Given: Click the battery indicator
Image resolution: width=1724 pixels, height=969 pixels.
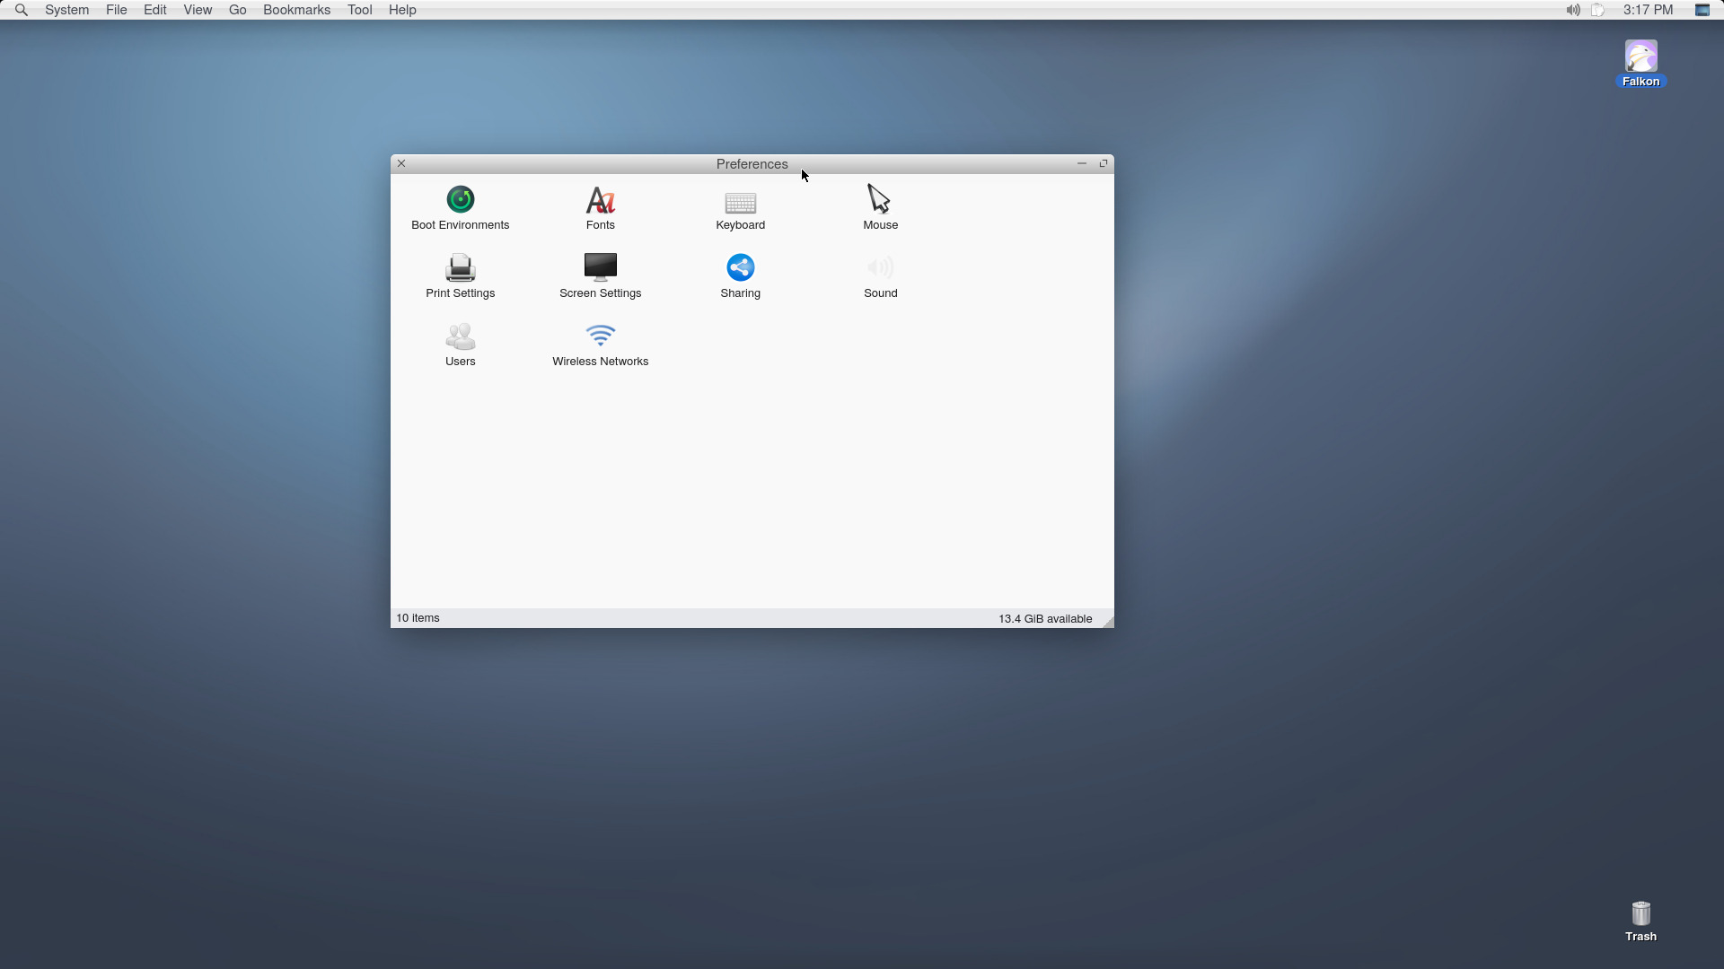Looking at the screenshot, I should pyautogui.click(x=1598, y=10).
